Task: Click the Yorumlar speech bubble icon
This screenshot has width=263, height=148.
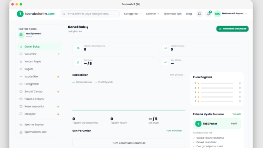Action: 21,54
